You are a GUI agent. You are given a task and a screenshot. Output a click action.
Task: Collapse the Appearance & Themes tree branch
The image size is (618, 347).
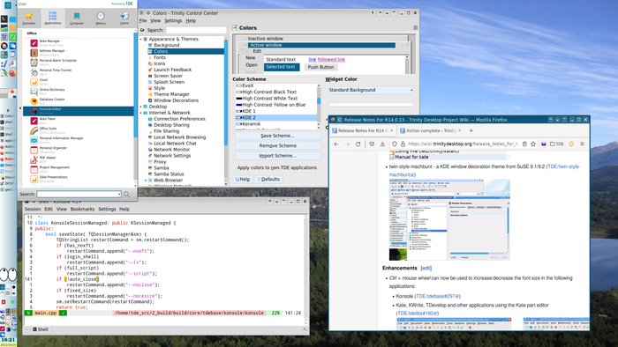141,40
